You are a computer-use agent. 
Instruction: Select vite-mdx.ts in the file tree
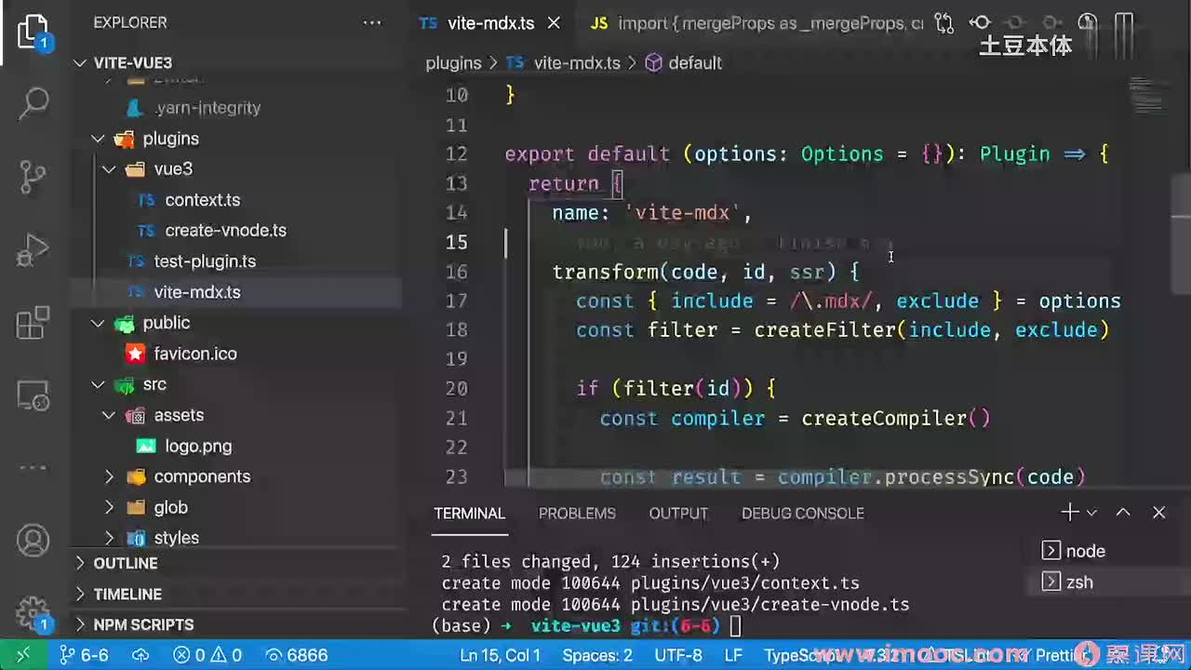pos(237,292)
